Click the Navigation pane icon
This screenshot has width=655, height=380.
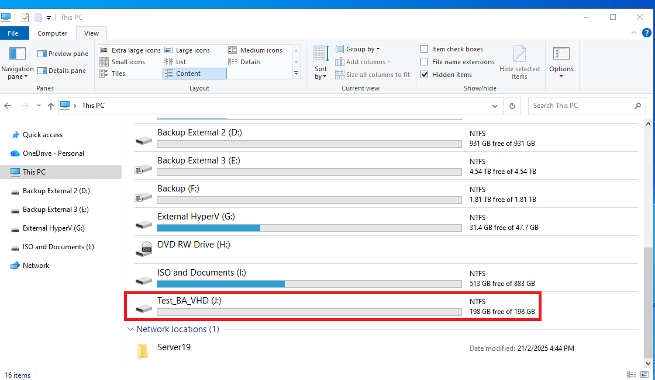(x=17, y=54)
